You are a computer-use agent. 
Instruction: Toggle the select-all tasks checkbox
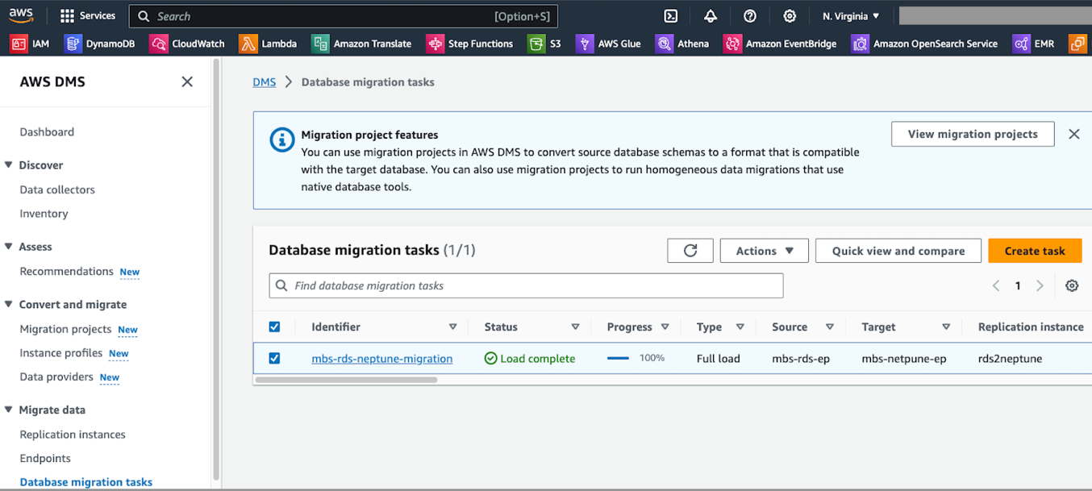[274, 327]
